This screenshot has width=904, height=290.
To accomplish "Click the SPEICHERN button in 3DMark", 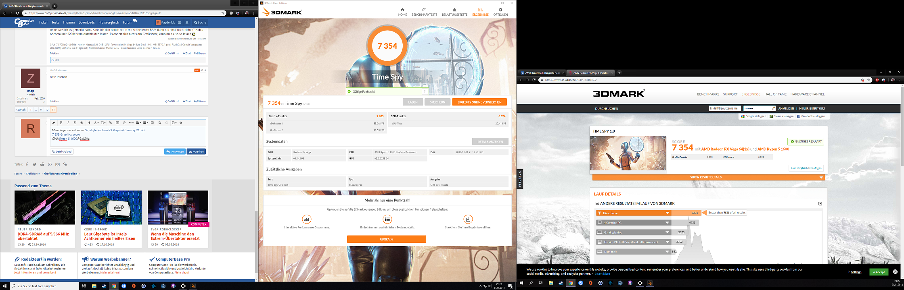I will pyautogui.click(x=437, y=102).
